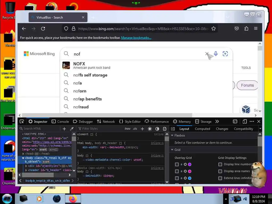This screenshot has width=272, height=204.
Task: Open sidebar tabs overflow dropdown arrow
Action: (x=260, y=129)
